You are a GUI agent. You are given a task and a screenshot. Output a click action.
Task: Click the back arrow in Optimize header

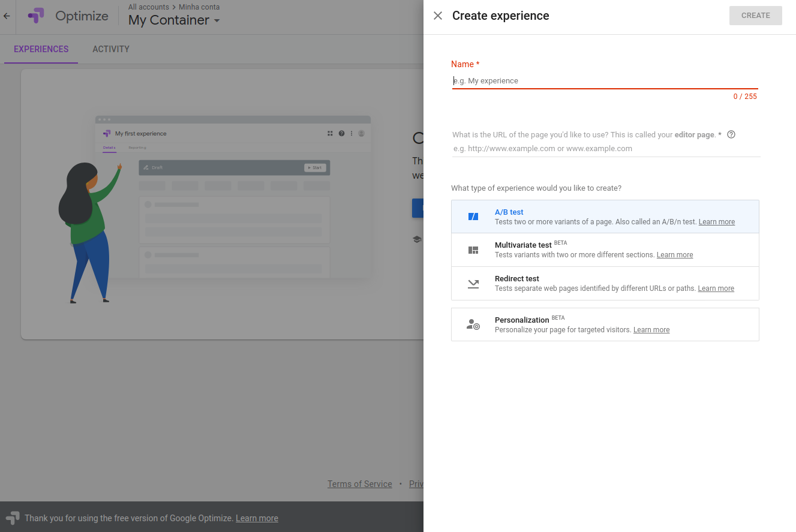7,16
